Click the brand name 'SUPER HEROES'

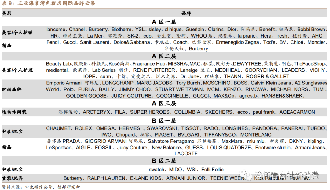pyautogui.click(x=150, y=112)
